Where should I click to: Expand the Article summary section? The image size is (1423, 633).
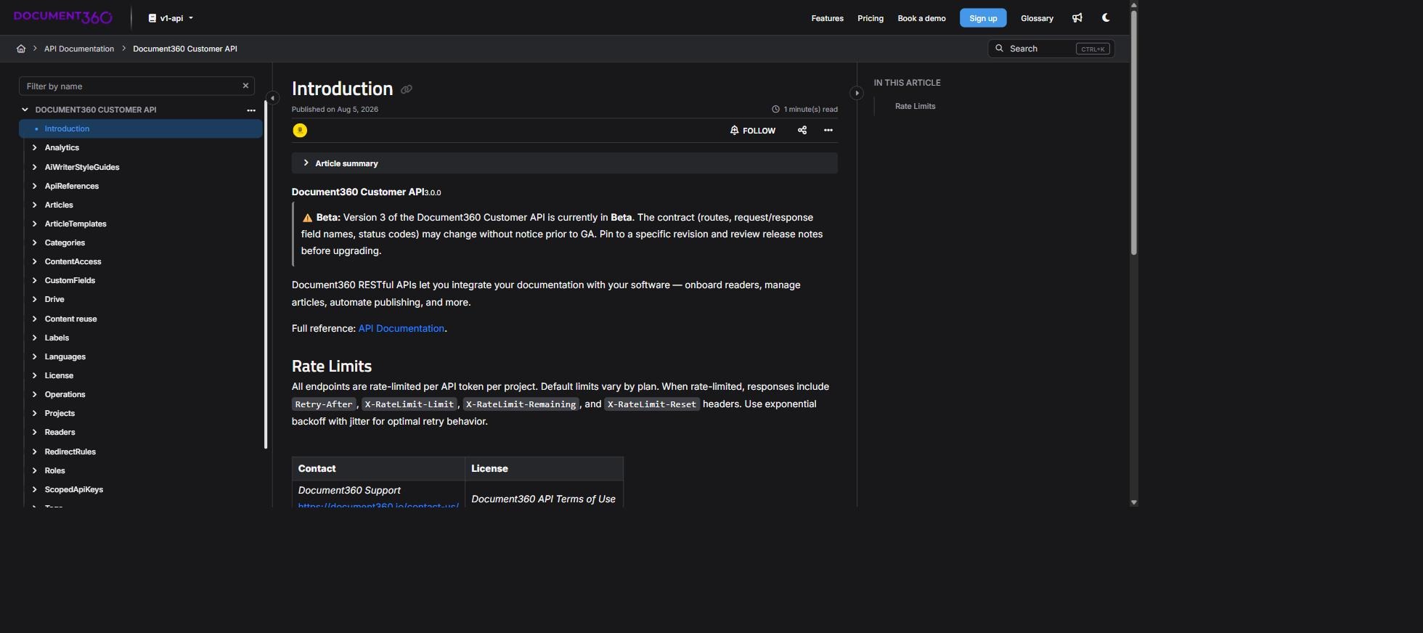click(564, 163)
